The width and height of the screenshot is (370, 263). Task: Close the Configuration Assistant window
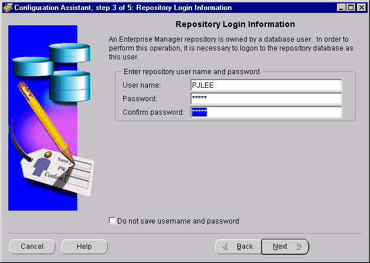pos(361,8)
